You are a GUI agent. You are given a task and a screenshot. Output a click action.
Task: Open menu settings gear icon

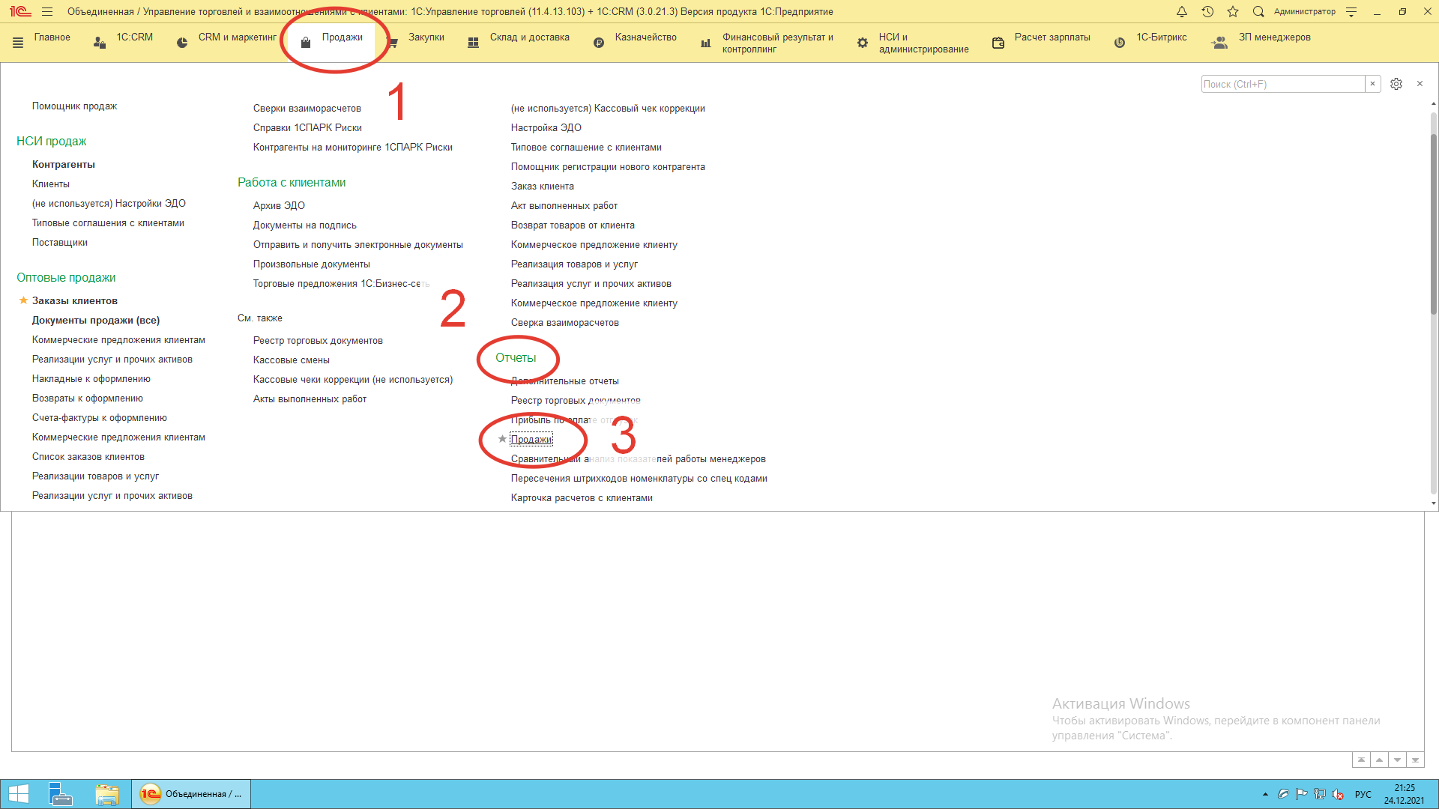coord(1396,84)
